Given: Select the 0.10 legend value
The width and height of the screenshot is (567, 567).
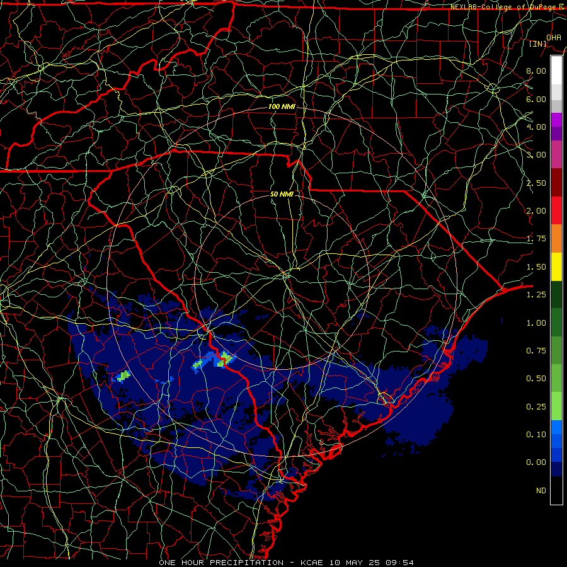Looking at the screenshot, I should (x=536, y=435).
